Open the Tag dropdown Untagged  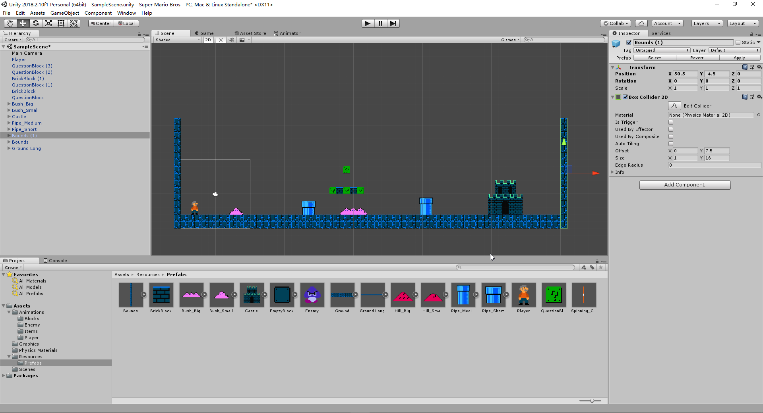point(662,50)
